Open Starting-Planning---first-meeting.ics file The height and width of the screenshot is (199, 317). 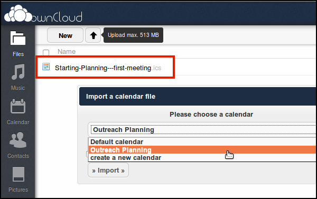tap(108, 68)
